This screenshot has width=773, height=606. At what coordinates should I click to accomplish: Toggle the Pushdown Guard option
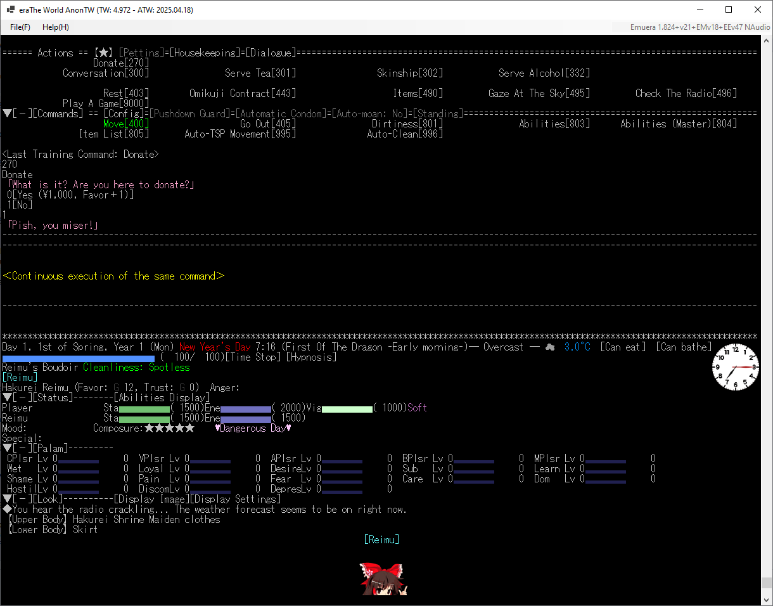coord(189,114)
